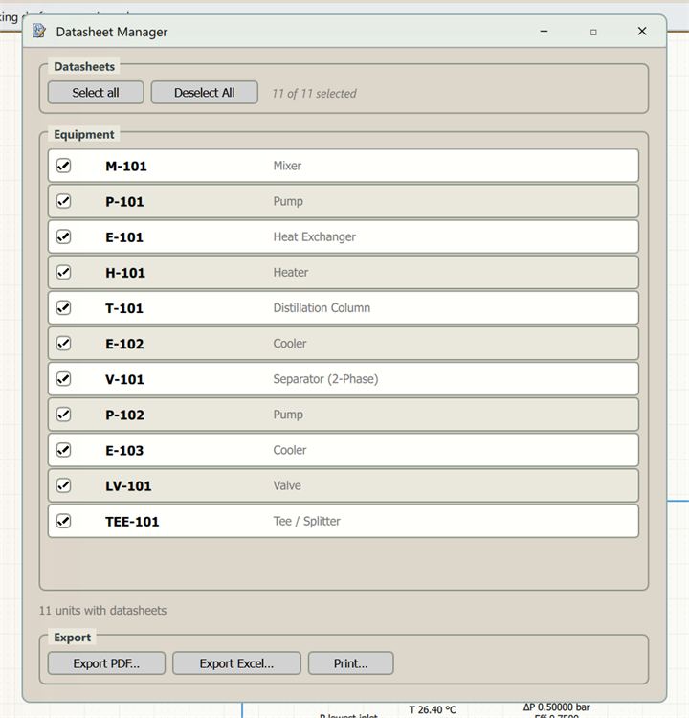The image size is (689, 718).
Task: Toggle the H-101 Heater checkbox
Action: pos(63,272)
